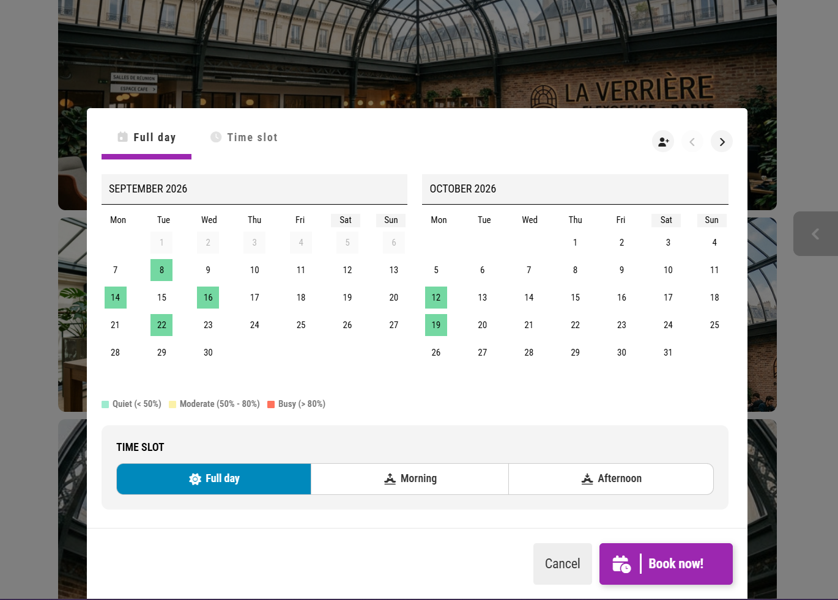Viewport: 838px width, 600px height.
Task: Click the add person icon button
Action: pos(663,142)
